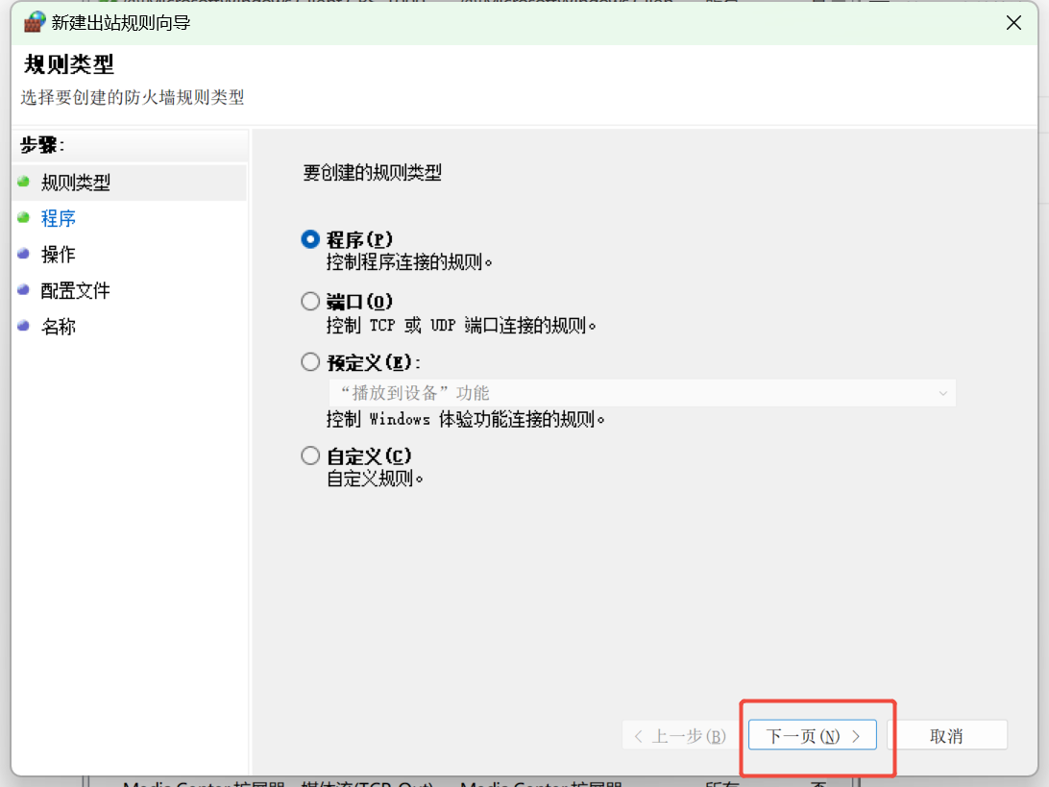This screenshot has width=1049, height=787.
Task: Select the 端口(O) radio button
Action: click(x=310, y=301)
